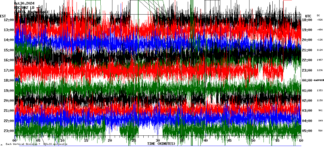Click the Each Vertical Division scale text

[x=36, y=144]
